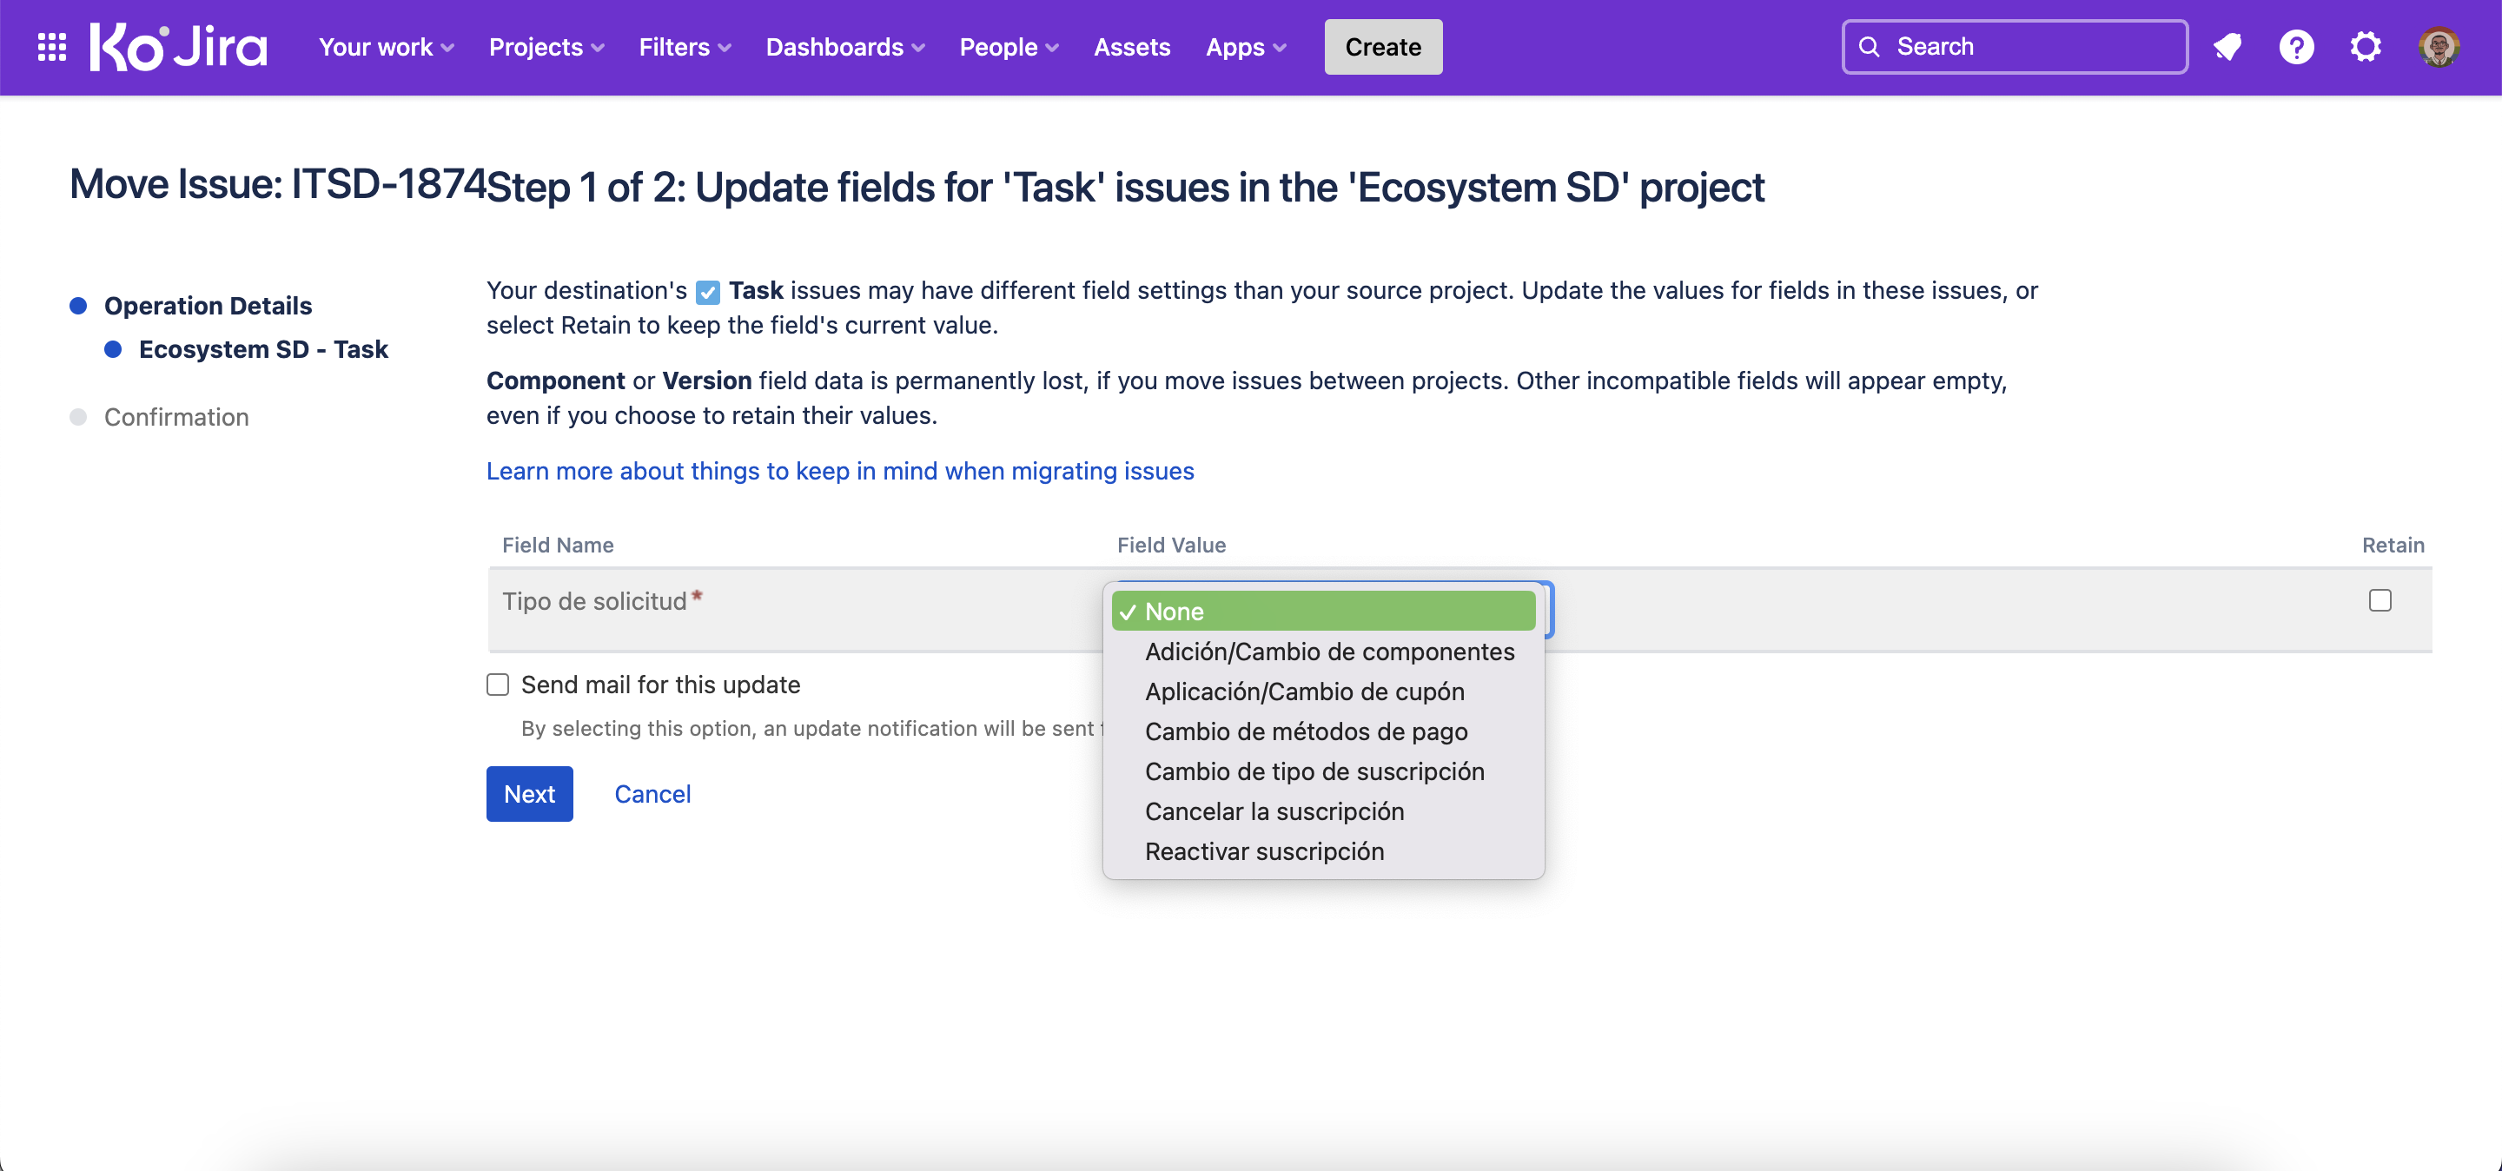Focus the Search input field

point(2030,47)
